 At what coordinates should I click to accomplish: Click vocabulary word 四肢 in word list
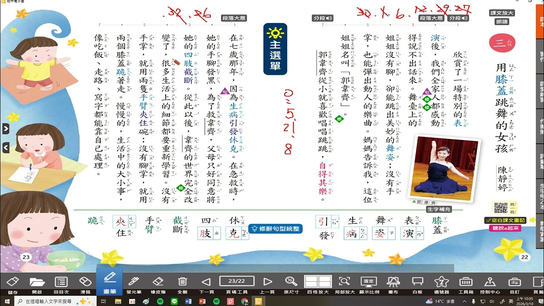coord(209,227)
